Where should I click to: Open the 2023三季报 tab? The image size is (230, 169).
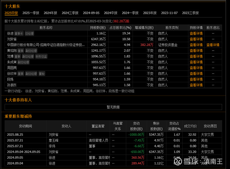click(x=190, y=13)
